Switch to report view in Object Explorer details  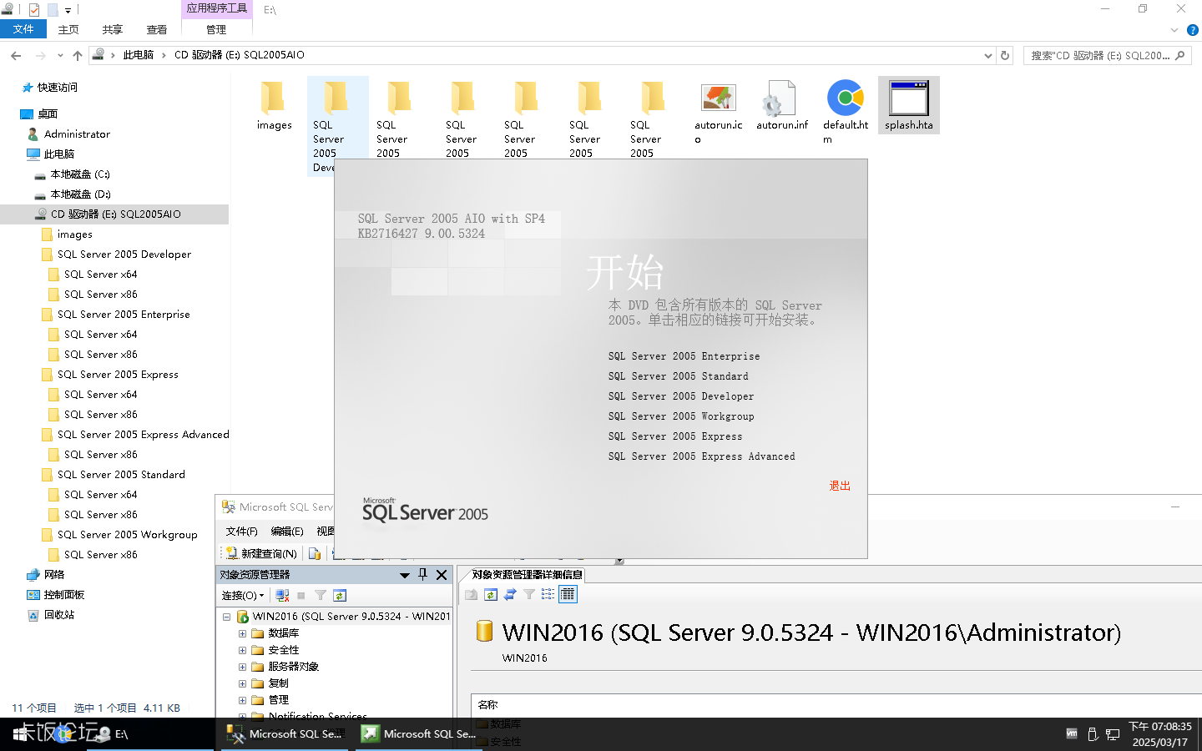click(x=567, y=594)
